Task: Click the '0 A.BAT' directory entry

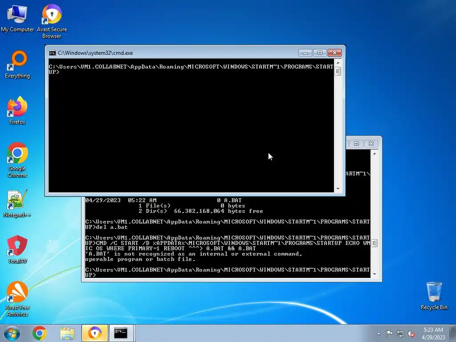Action: [x=229, y=200]
